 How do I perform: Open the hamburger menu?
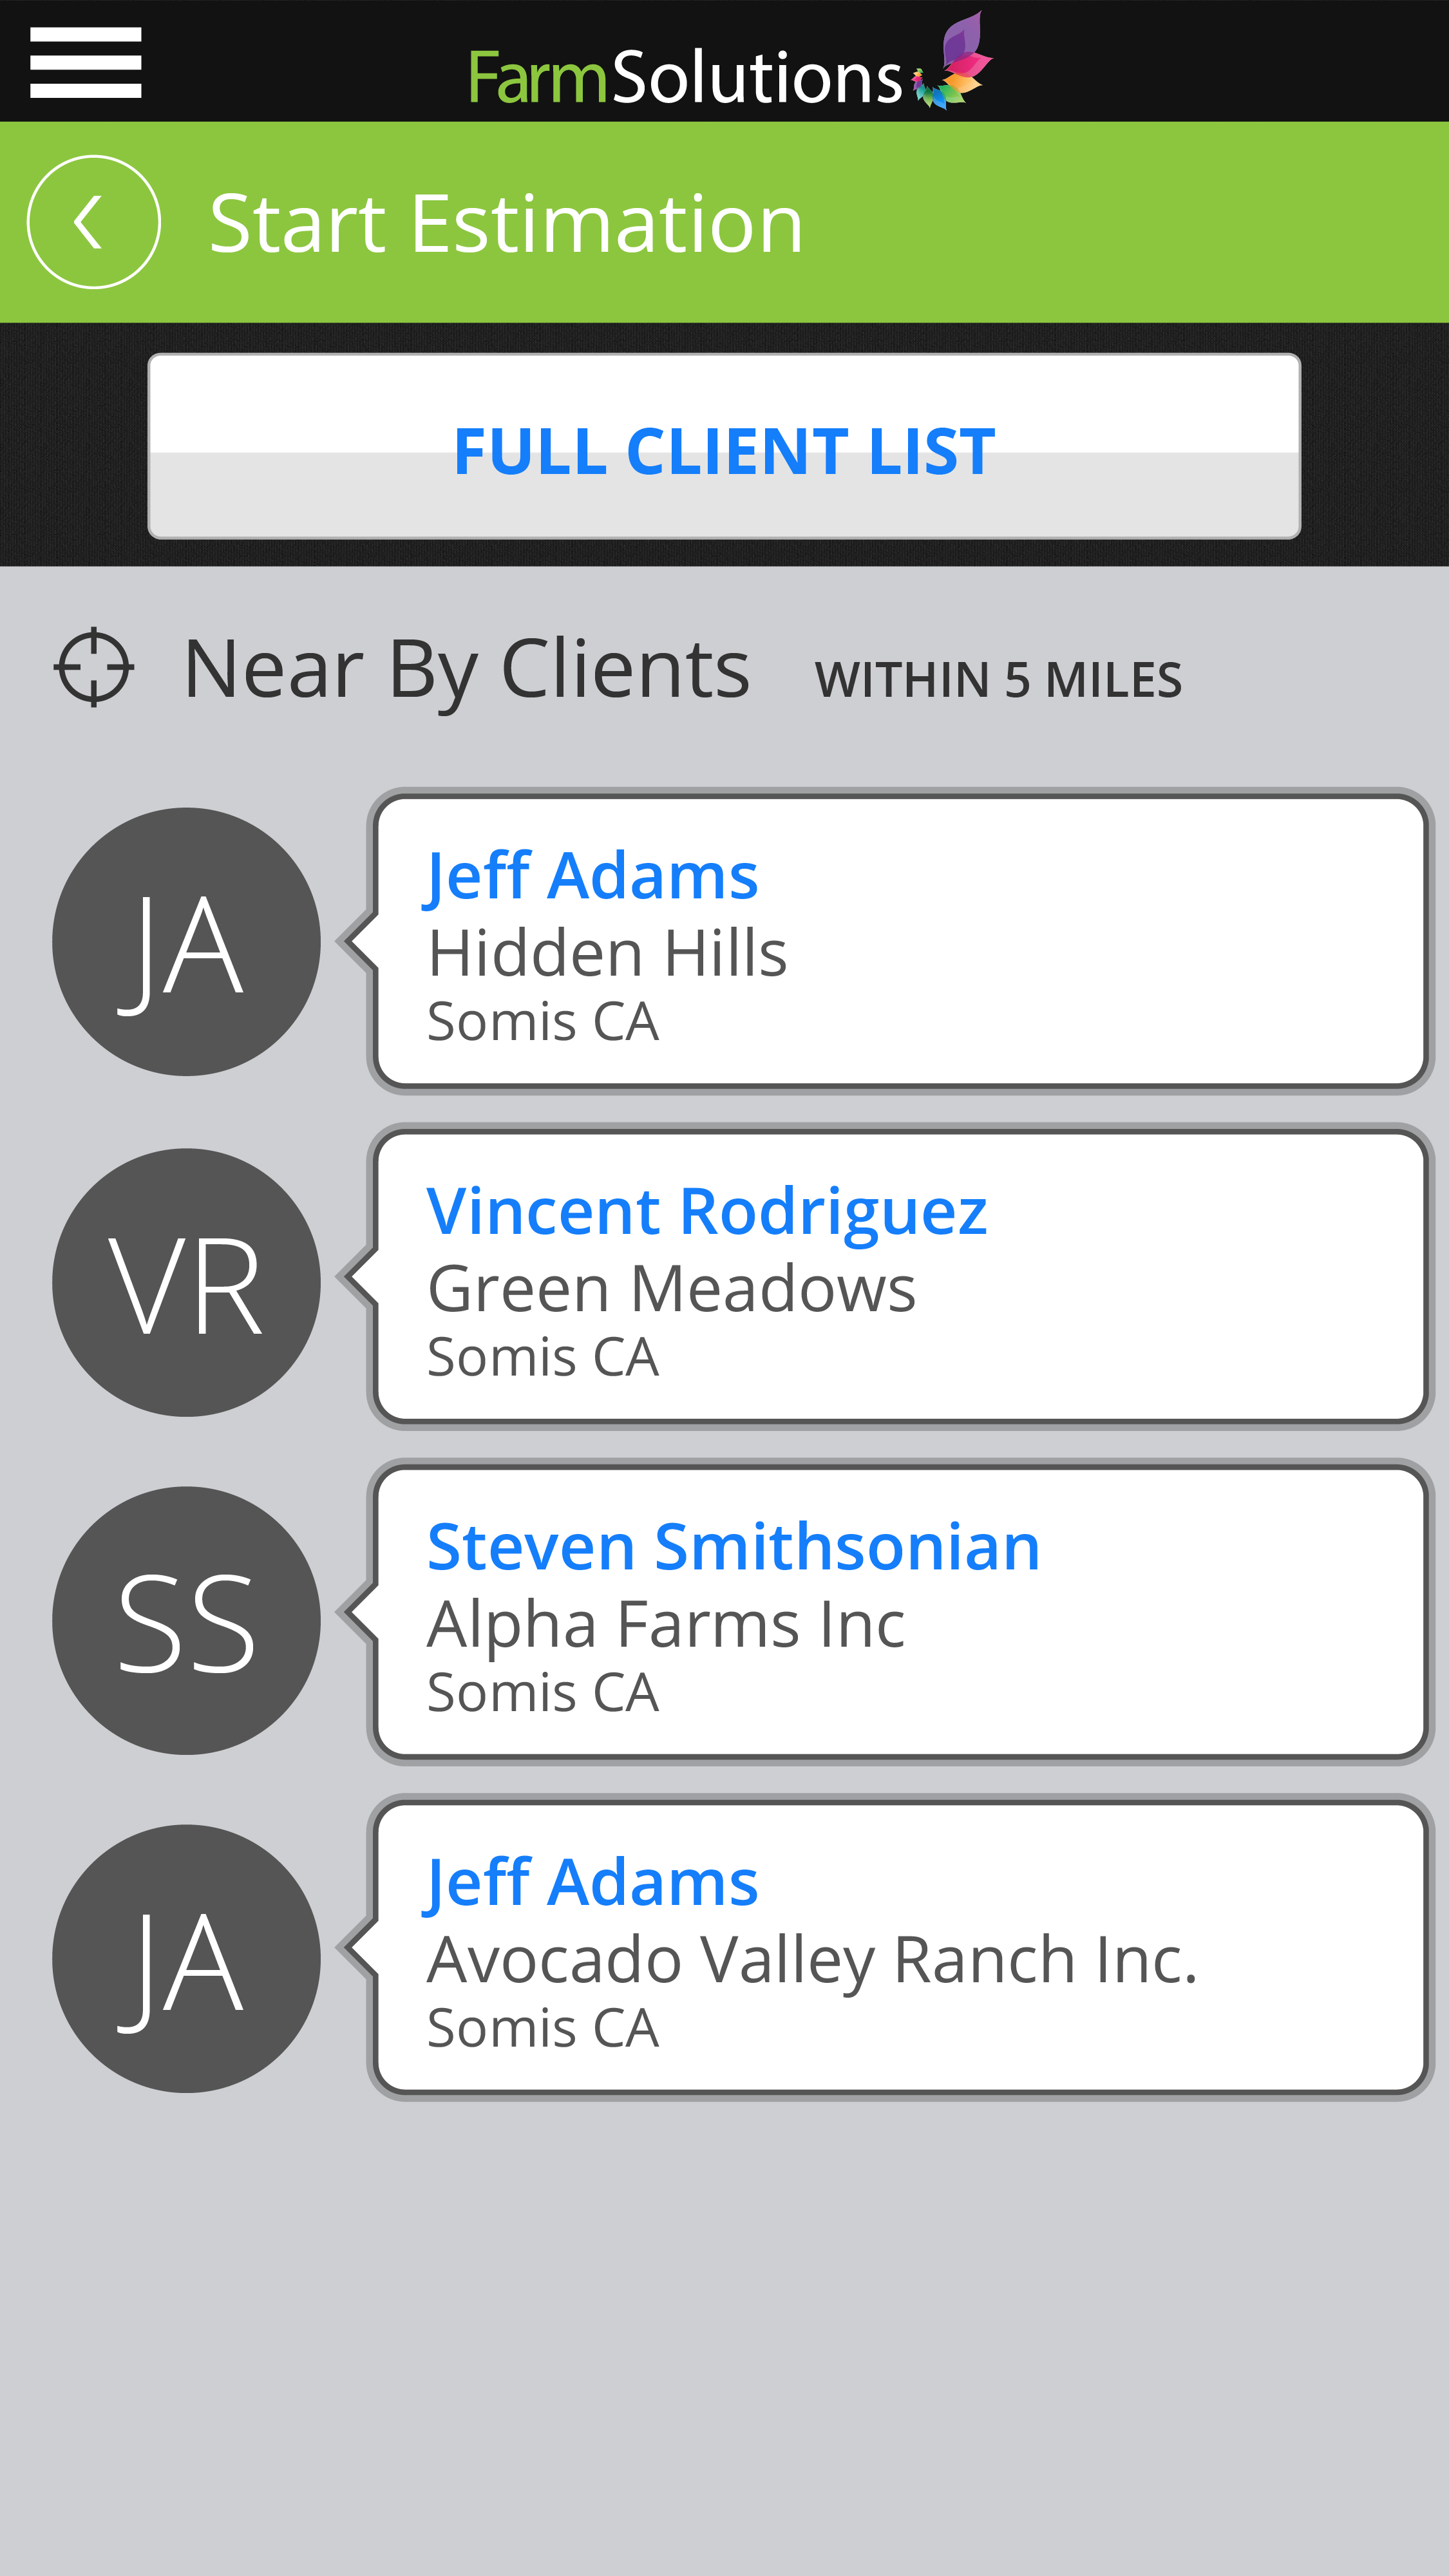[x=85, y=62]
